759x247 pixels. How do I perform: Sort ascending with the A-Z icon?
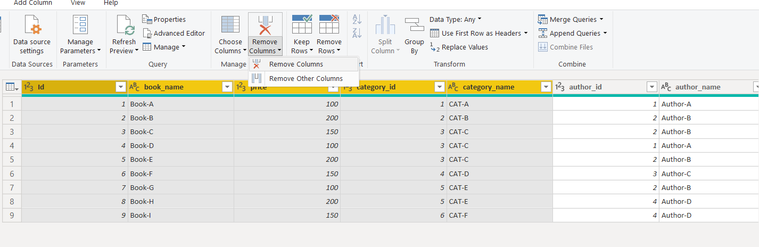click(357, 19)
